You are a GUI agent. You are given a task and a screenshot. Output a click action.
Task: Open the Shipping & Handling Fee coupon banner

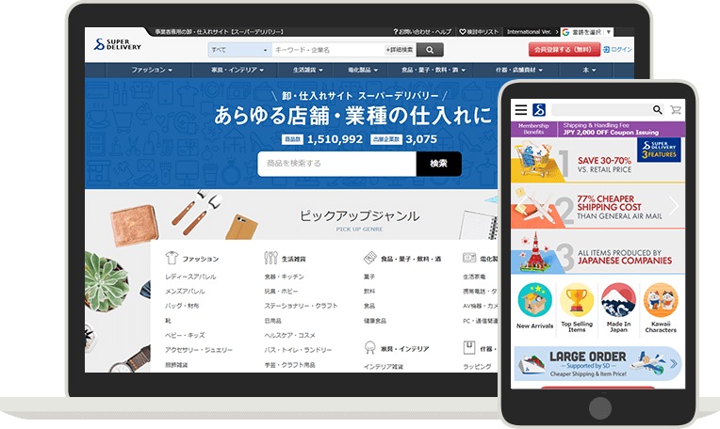pos(621,129)
